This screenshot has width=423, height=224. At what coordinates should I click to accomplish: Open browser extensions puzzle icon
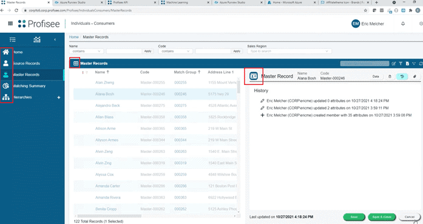[410, 10]
